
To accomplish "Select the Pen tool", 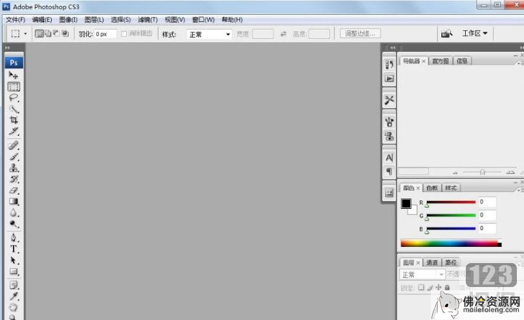I will 14,237.
